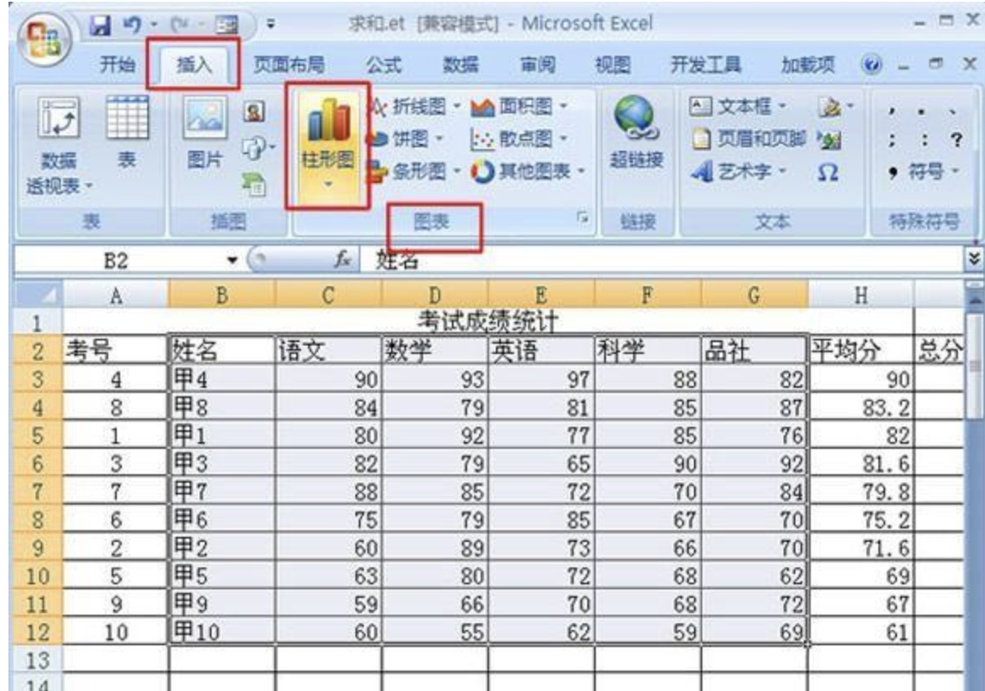Open the undo history dropdown arrow
This screenshot has width=985, height=691.
click(154, 25)
